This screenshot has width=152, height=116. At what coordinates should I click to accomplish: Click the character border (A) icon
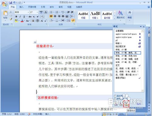[46, 12]
